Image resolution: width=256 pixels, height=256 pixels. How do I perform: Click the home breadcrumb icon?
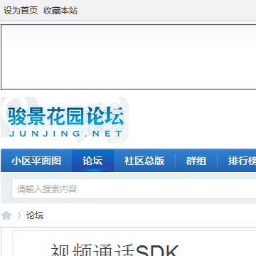[6, 215]
